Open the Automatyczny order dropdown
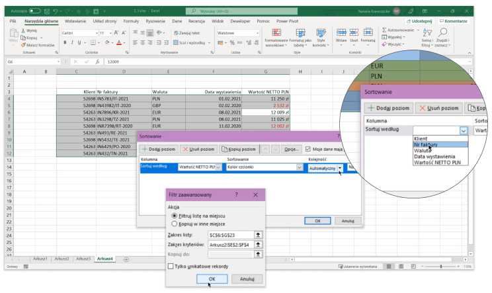 click(x=340, y=168)
